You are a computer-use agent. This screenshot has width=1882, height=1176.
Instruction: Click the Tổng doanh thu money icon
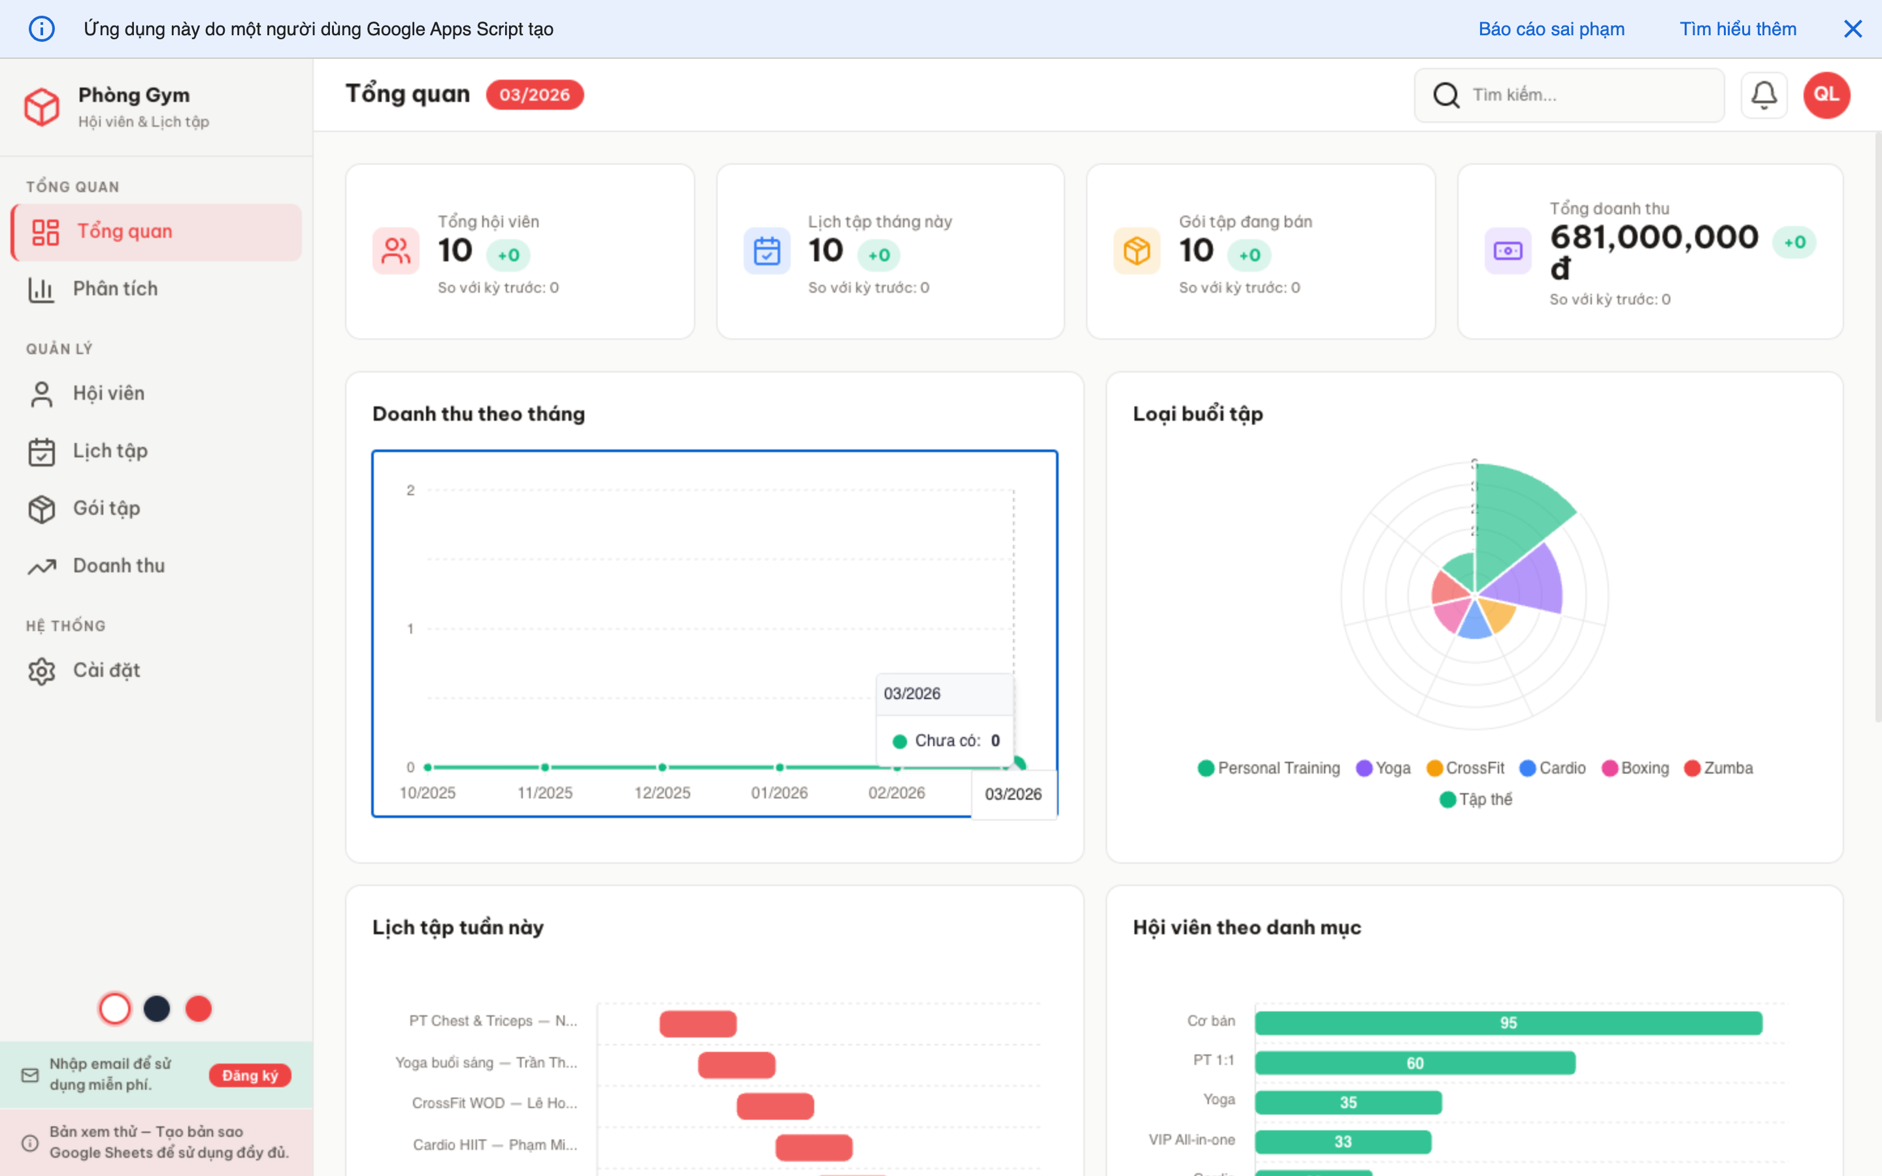click(1507, 250)
